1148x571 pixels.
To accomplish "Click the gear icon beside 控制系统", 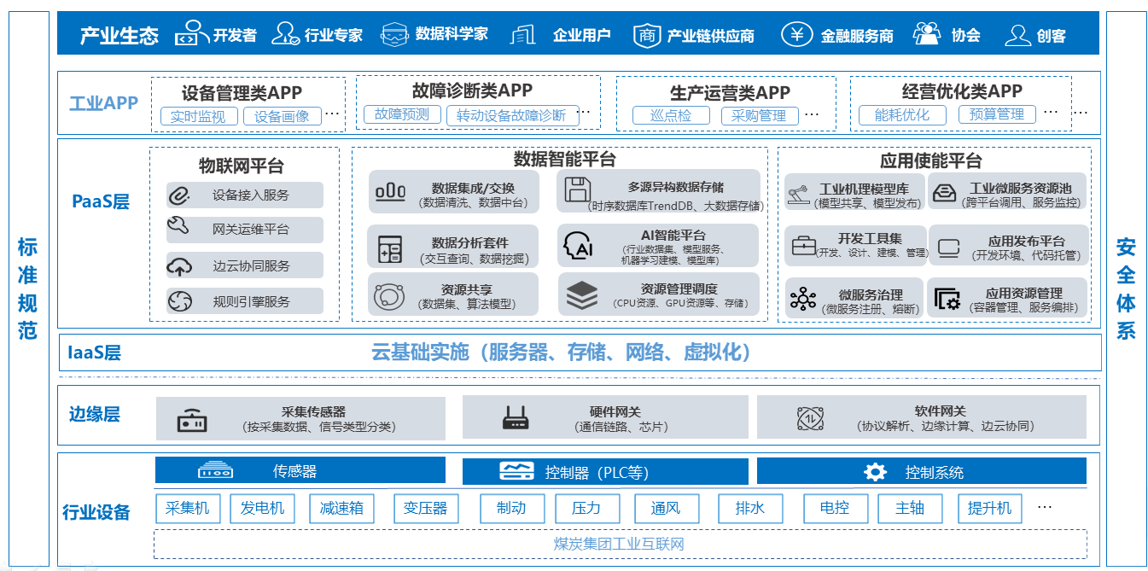I will (875, 472).
